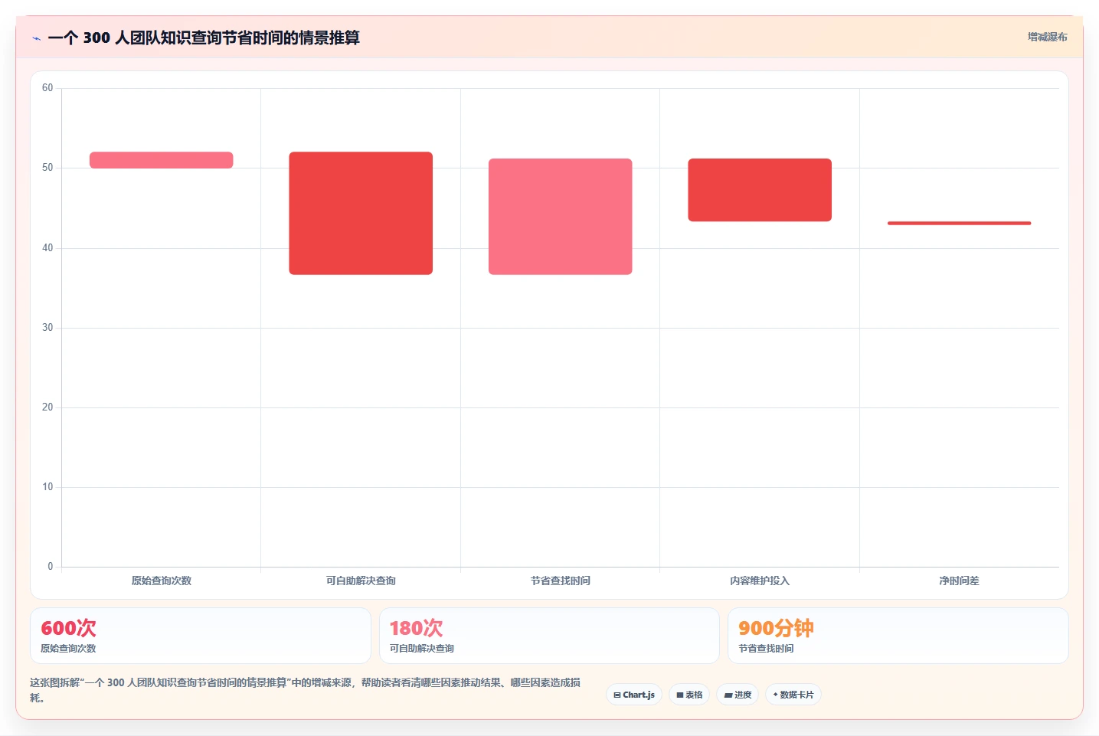
Task: Click the y-axis value 40
Action: 47,248
